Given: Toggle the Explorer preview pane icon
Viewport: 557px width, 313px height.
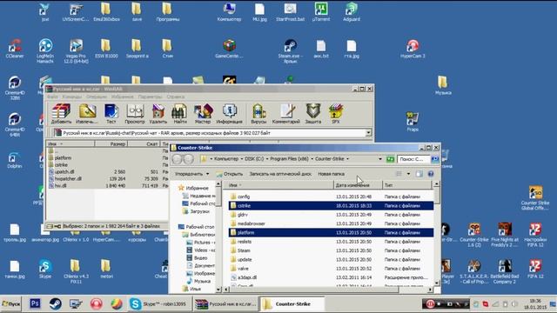Looking at the screenshot, I should (419, 174).
